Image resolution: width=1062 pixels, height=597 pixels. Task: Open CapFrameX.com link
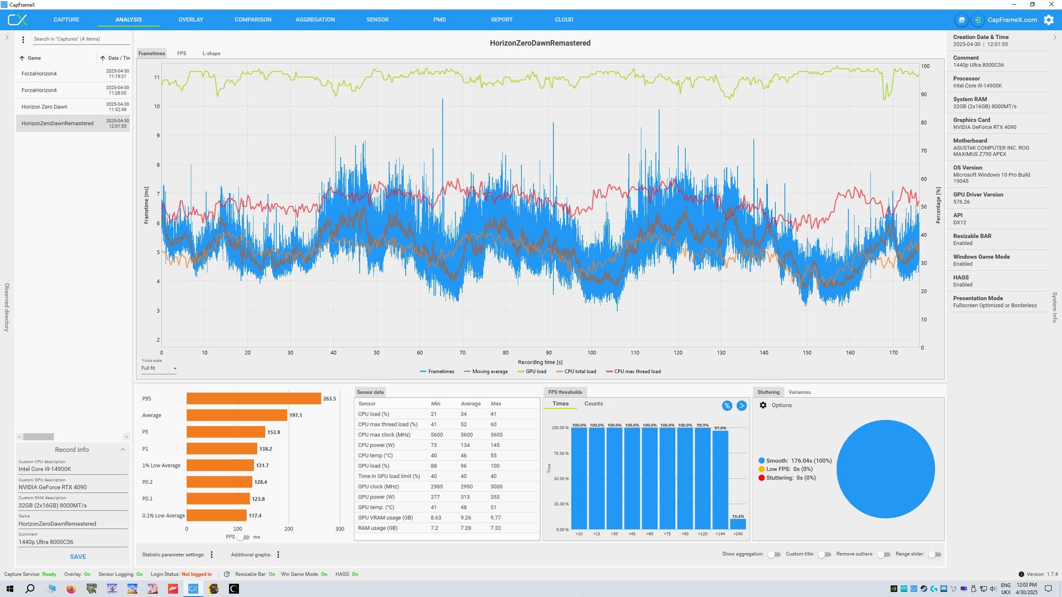pos(1012,20)
